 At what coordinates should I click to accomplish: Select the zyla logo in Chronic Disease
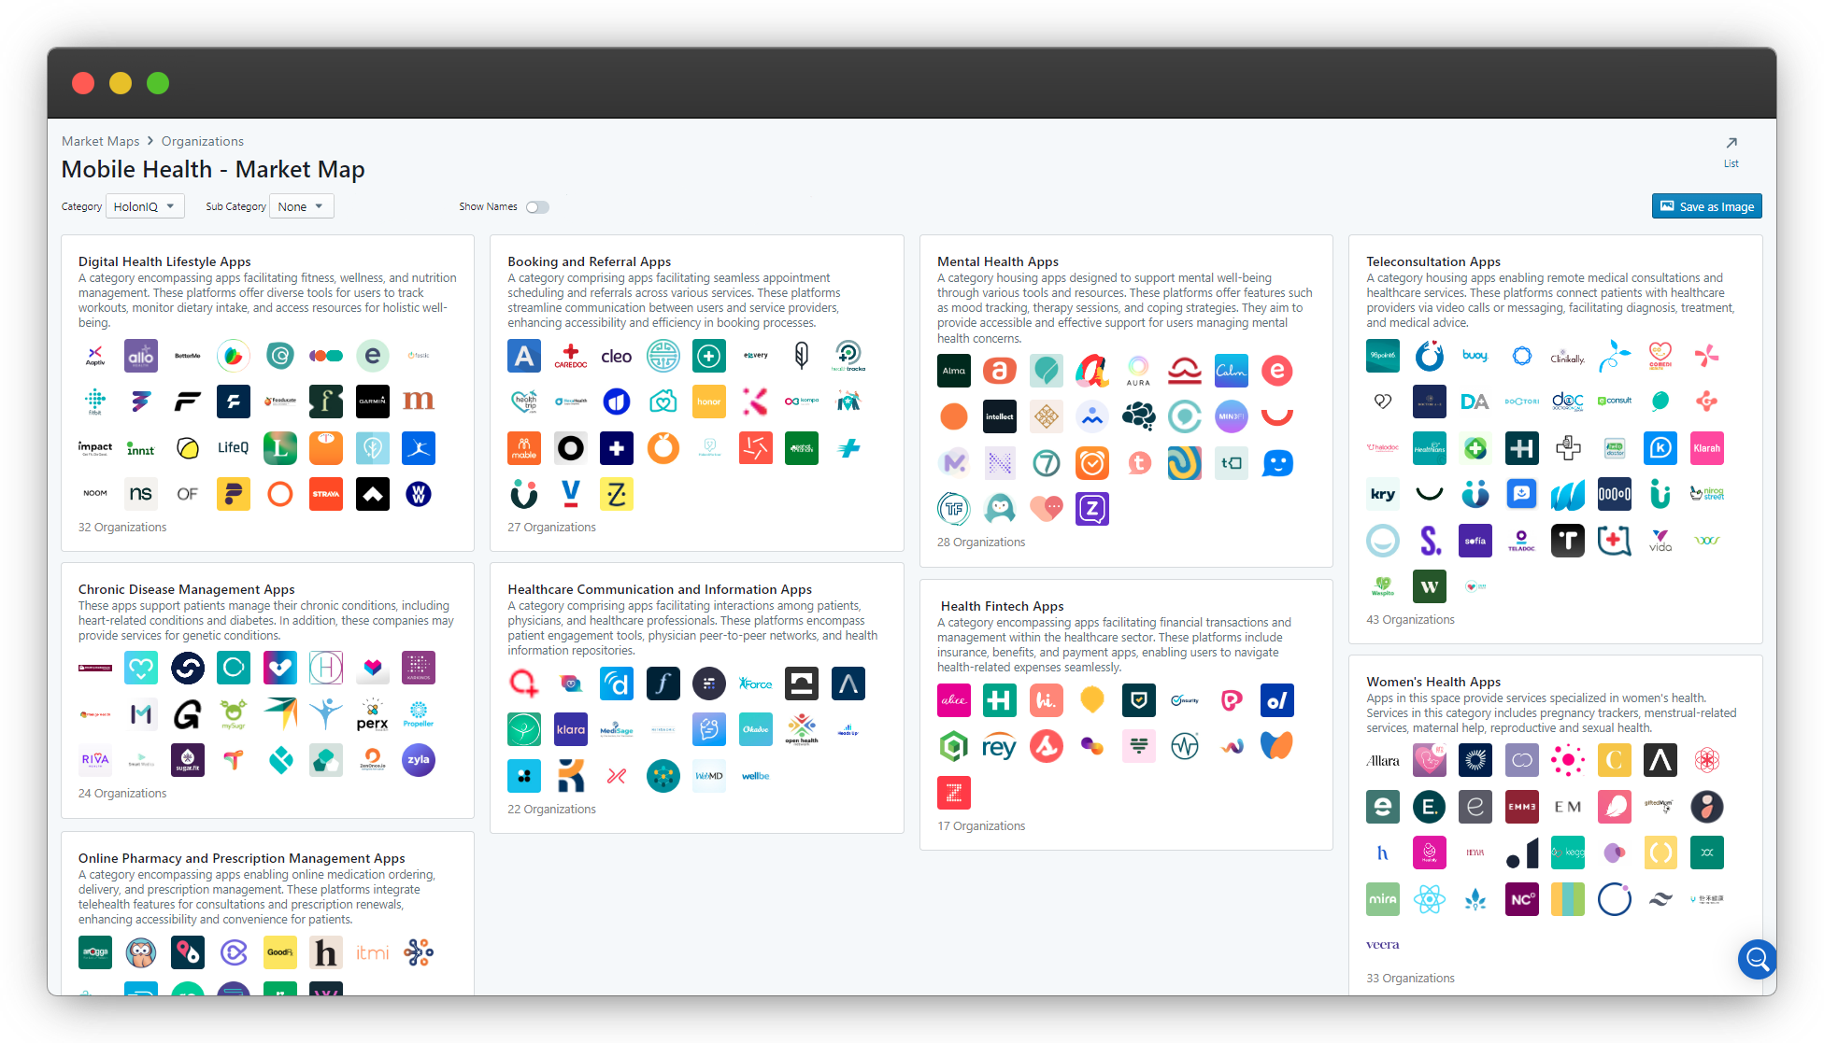click(418, 760)
